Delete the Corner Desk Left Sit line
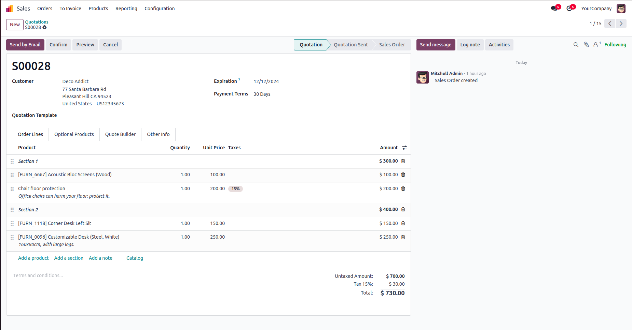Viewport: 632px width, 330px height. coord(403,223)
